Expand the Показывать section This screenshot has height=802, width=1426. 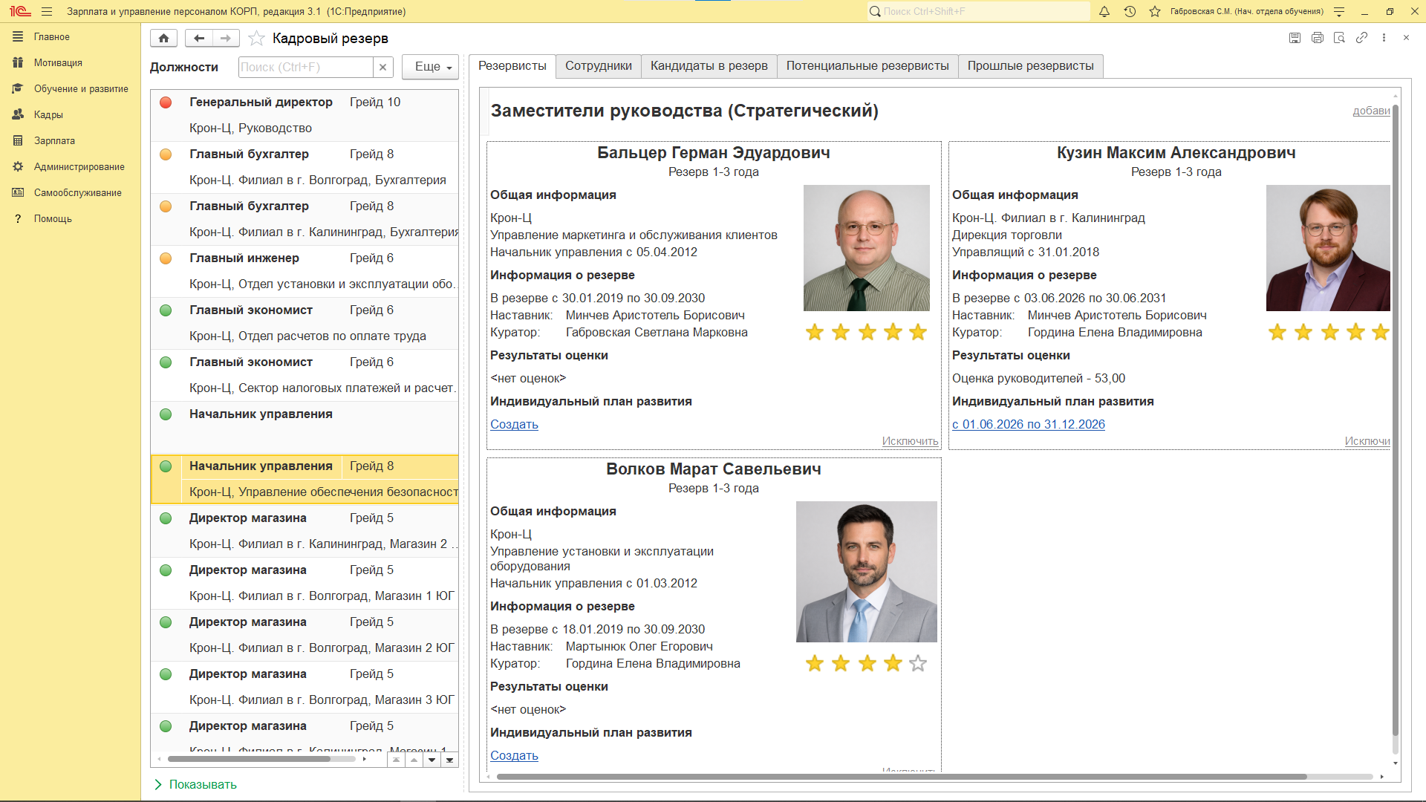[195, 784]
